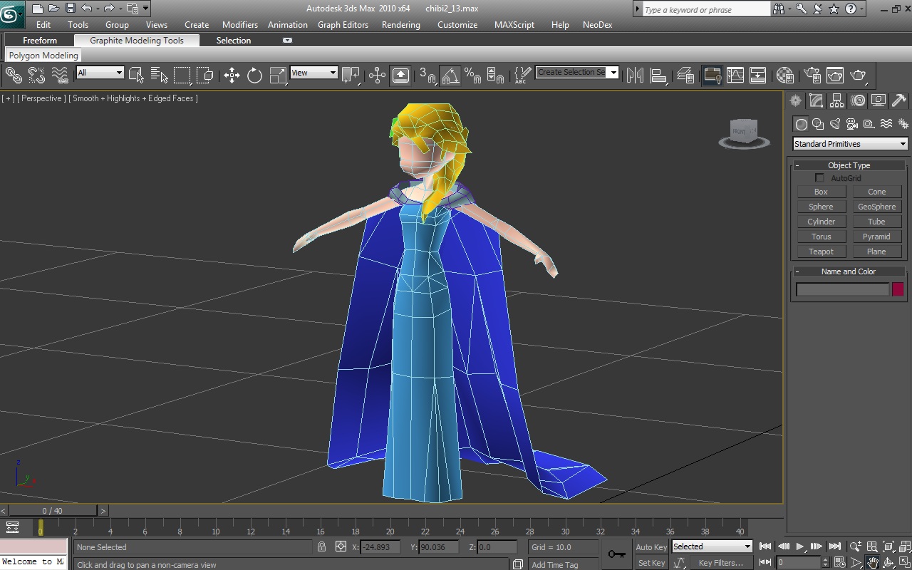Toggle the Selection Lock padlock
This screenshot has height=570, width=912.
[321, 546]
